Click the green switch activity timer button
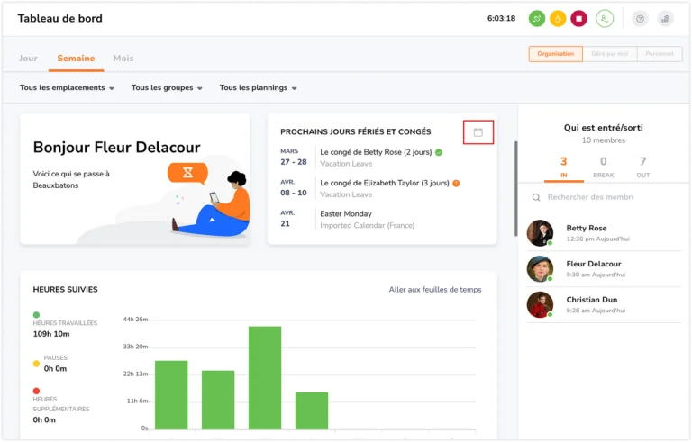 [537, 19]
